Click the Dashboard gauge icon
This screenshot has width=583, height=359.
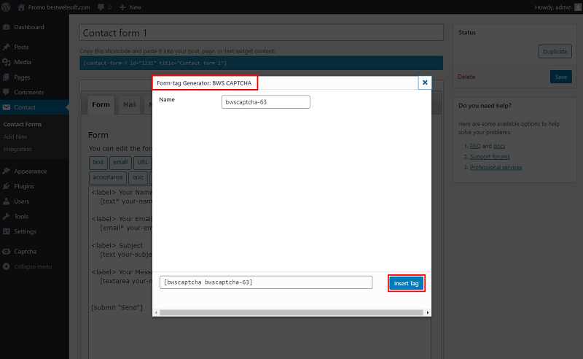(x=7, y=27)
